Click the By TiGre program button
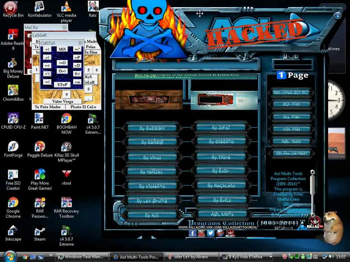 (x=221, y=157)
